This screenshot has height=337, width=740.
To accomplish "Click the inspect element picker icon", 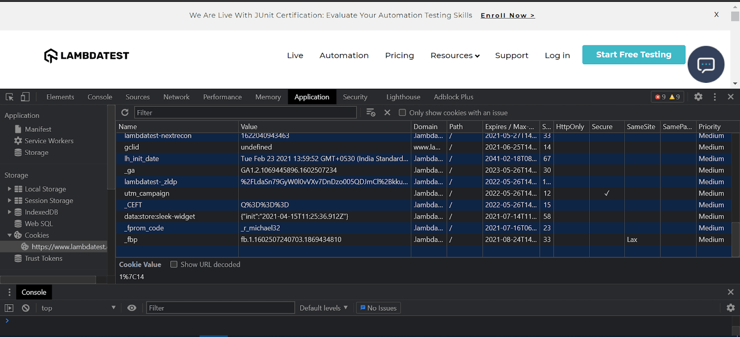I will 9,97.
